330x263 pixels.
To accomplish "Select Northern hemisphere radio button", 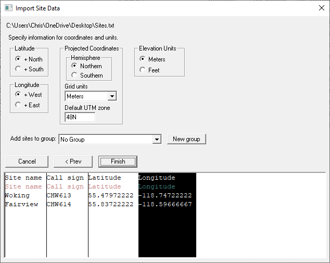I will tap(74, 66).
